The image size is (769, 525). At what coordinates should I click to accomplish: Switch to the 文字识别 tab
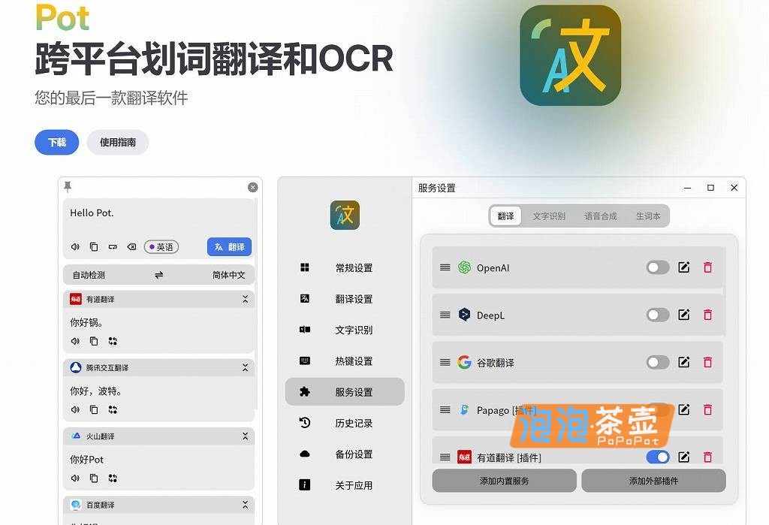point(548,216)
